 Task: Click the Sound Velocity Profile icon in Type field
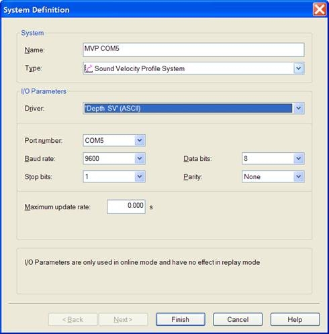[x=88, y=68]
